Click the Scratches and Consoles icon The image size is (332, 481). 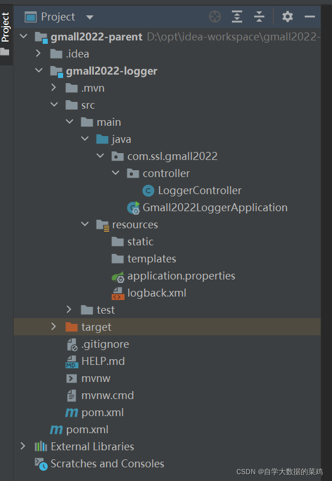click(x=42, y=464)
